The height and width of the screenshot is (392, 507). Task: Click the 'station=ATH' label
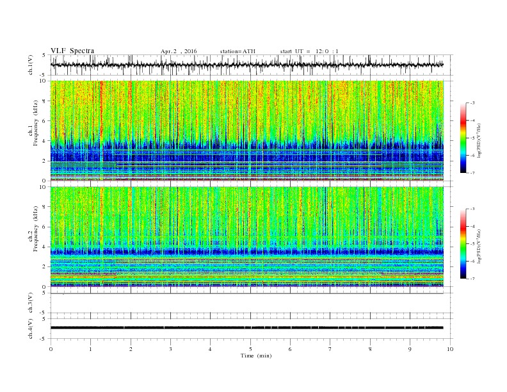click(237, 51)
